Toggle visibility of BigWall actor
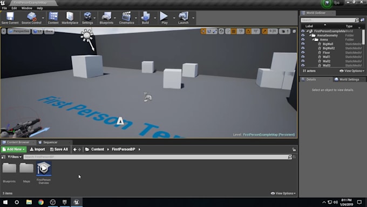The width and height of the screenshot is (367, 207). 303,44
